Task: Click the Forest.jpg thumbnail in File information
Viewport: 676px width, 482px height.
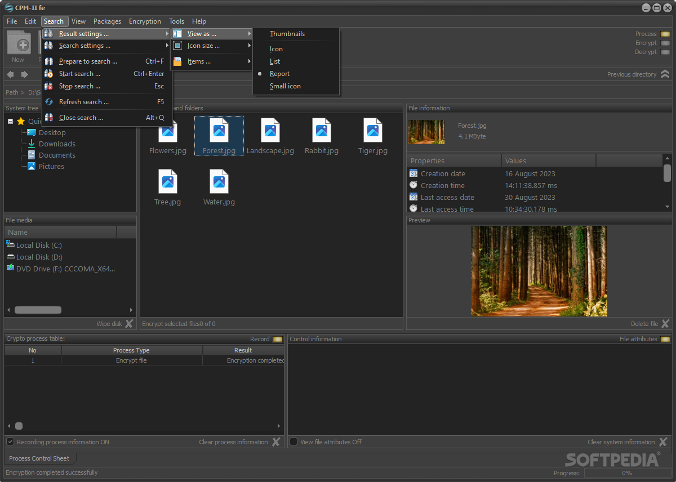Action: [x=426, y=132]
